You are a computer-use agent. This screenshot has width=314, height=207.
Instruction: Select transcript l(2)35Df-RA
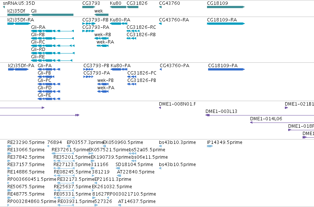(19, 24)
